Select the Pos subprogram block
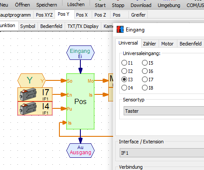 click(x=80, y=101)
